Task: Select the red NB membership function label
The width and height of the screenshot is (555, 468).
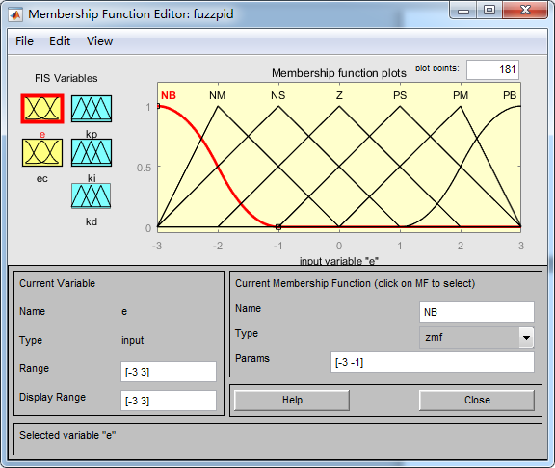Action: 169,95
